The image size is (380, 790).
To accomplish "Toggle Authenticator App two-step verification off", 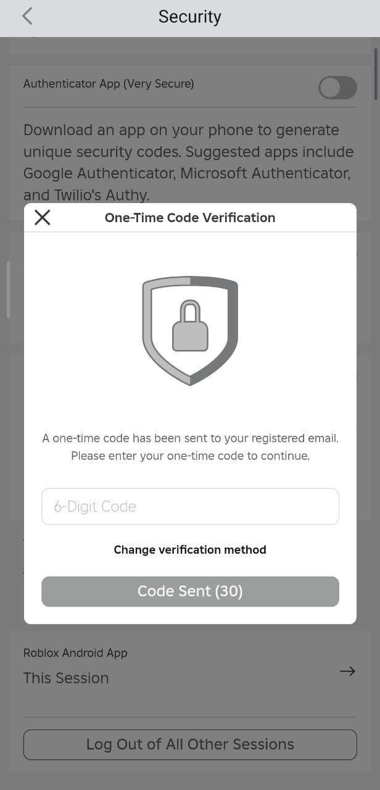I will tap(337, 88).
